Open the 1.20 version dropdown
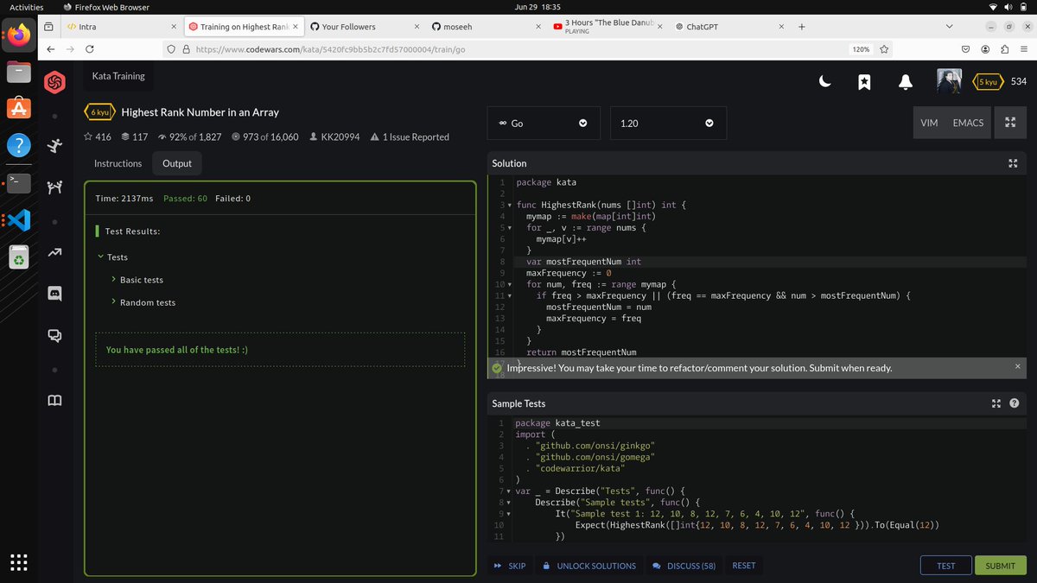This screenshot has height=583, width=1037. pyautogui.click(x=669, y=123)
